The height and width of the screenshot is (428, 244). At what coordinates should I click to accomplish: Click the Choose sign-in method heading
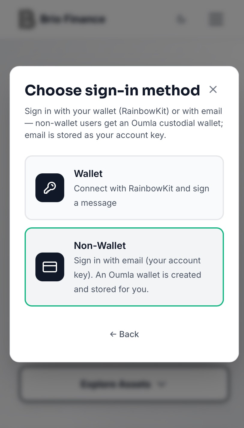[x=113, y=90]
